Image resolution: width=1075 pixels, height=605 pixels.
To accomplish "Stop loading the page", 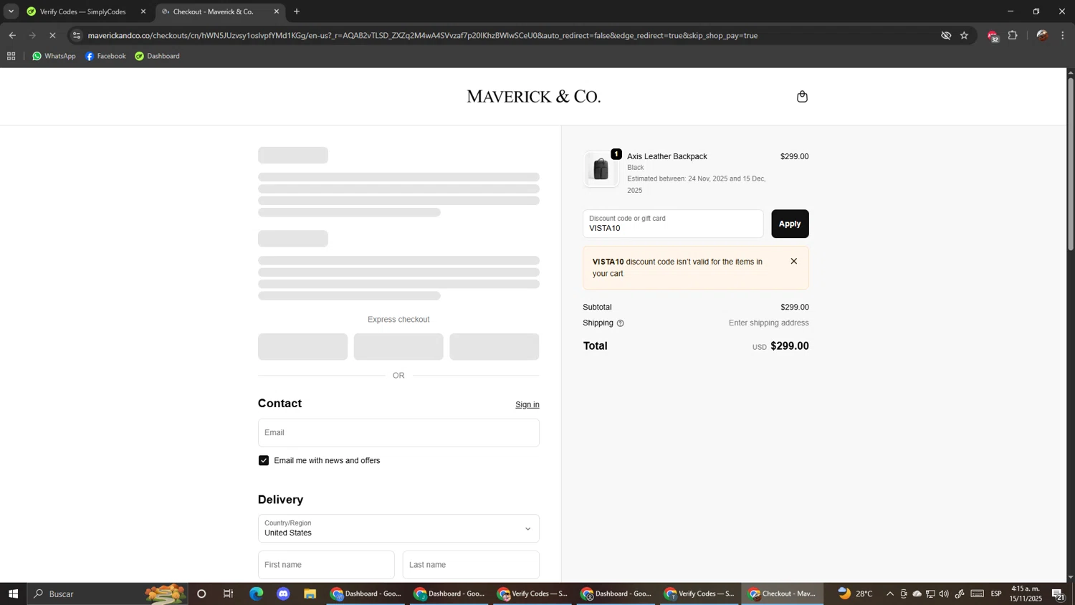I will point(52,35).
